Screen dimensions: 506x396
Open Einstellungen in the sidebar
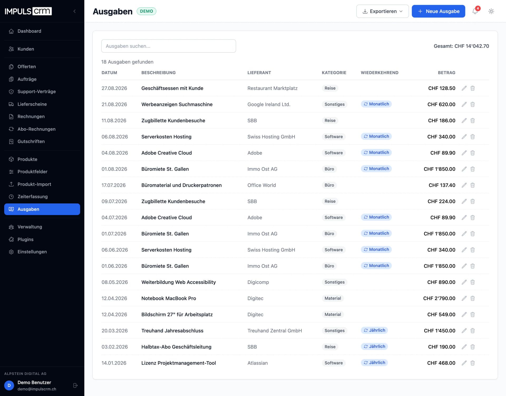point(42,252)
